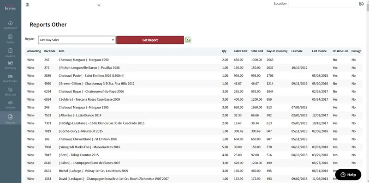Sort by Consign column header
Viewport: 369px width, 183px height.
[x=356, y=51]
